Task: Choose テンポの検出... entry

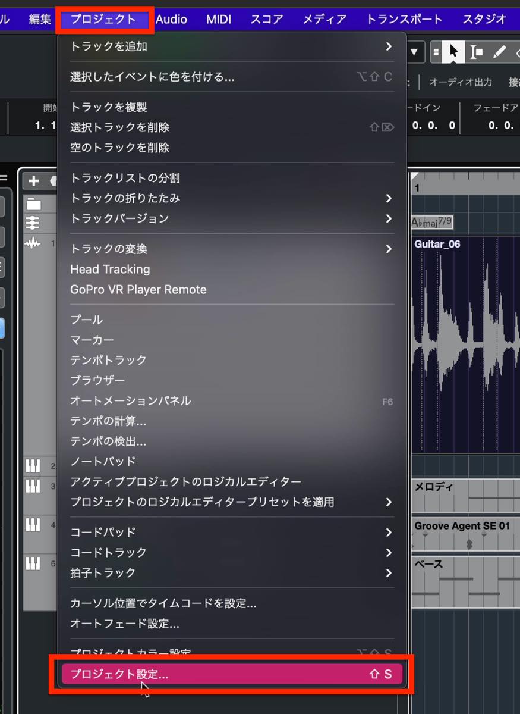Action: [232, 441]
